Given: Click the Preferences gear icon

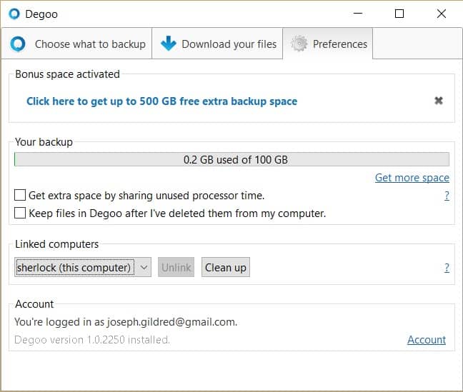Looking at the screenshot, I should [x=299, y=44].
